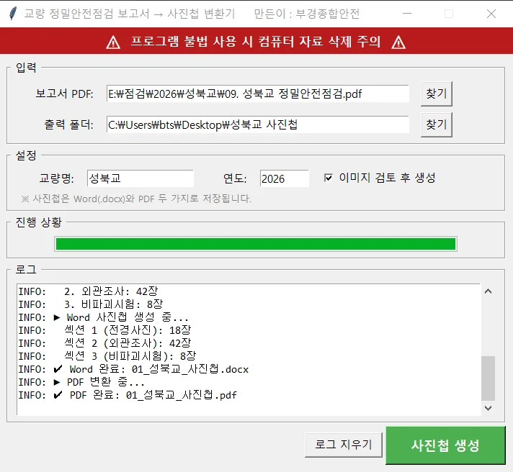
Task: Click log line '섹션 3 (비파괴시험): 8장'
Action: pos(107,356)
